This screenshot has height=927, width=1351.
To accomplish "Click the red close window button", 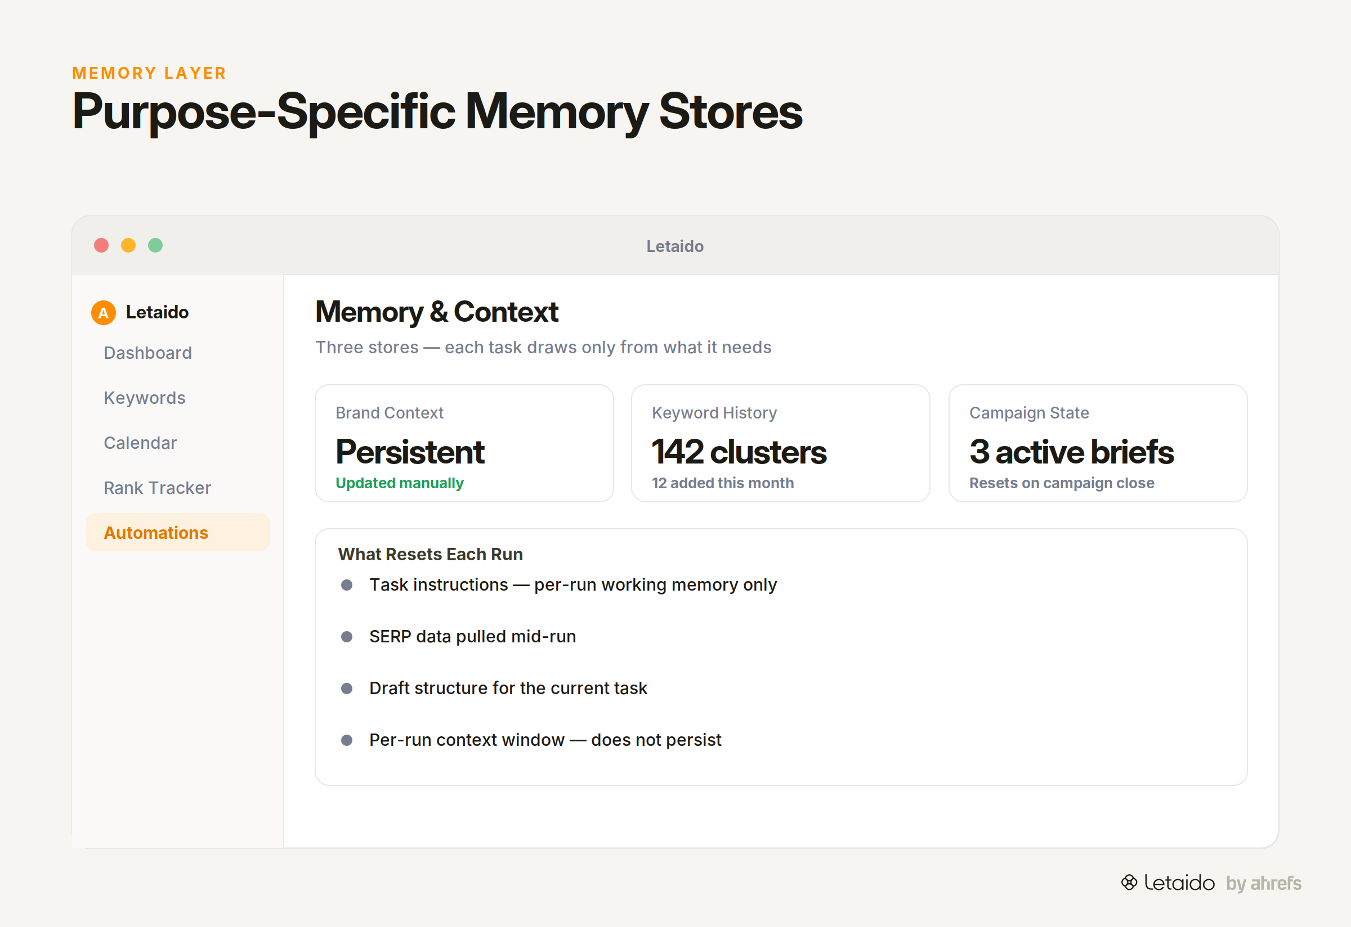I will [101, 245].
